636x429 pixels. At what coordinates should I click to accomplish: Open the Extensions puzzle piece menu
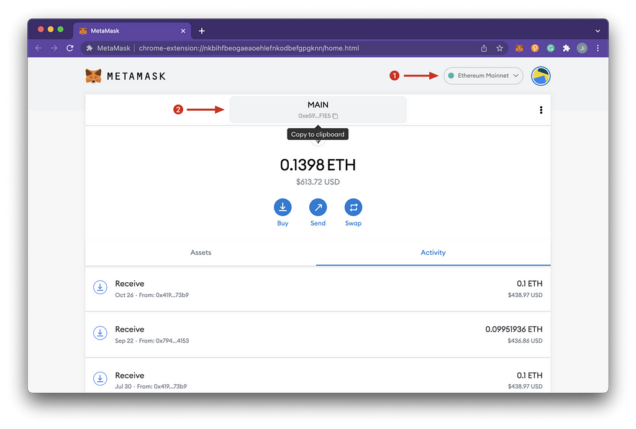(566, 48)
